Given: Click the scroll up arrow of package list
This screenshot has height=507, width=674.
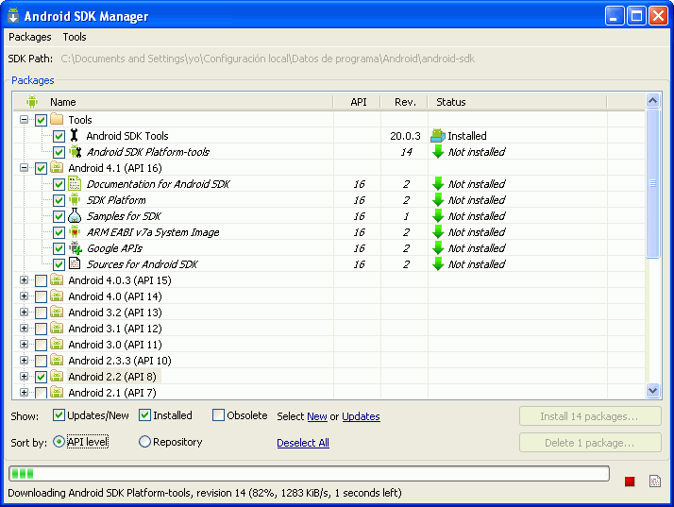Looking at the screenshot, I should [652, 101].
